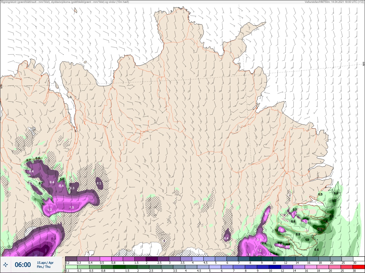Click the 0.2 value in the purple oval on map
The image size is (365, 273).
tap(99, 183)
